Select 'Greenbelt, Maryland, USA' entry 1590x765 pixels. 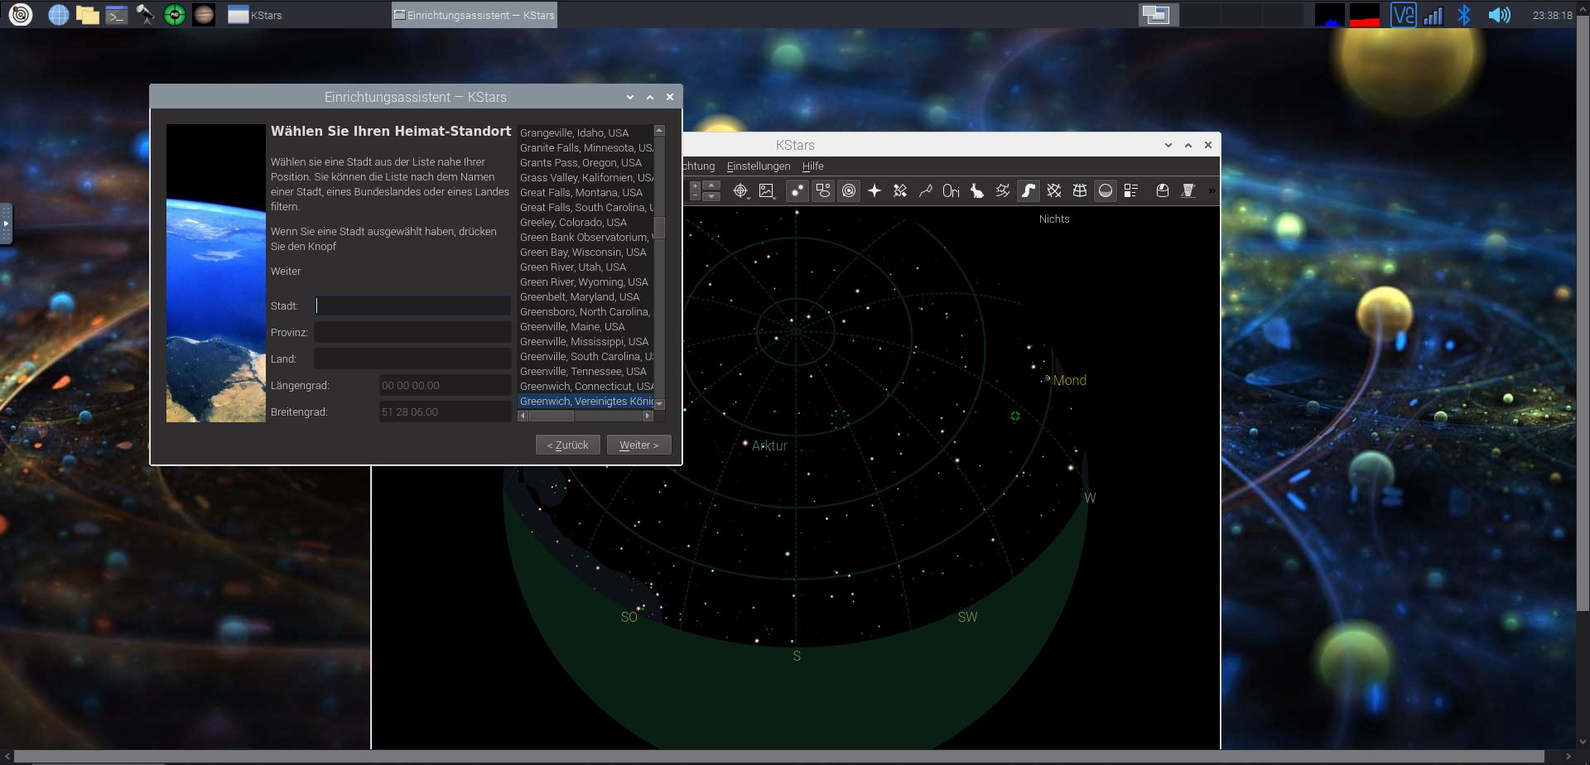585,297
